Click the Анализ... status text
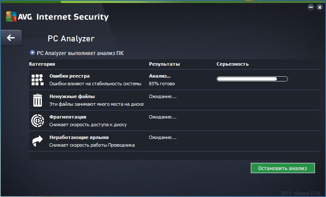The height and width of the screenshot is (197, 326). coord(160,76)
